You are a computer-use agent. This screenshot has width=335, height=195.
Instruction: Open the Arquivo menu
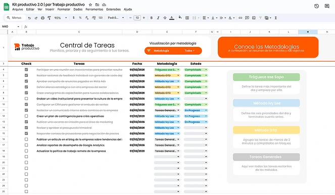(x=18, y=10)
